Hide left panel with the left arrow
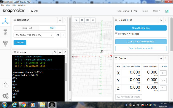Screen dimensions: 173x108 [x=73, y=57]
